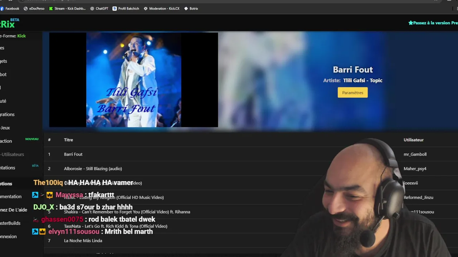Click chat username ghassen0075
The width and height of the screenshot is (458, 257).
[x=62, y=219]
